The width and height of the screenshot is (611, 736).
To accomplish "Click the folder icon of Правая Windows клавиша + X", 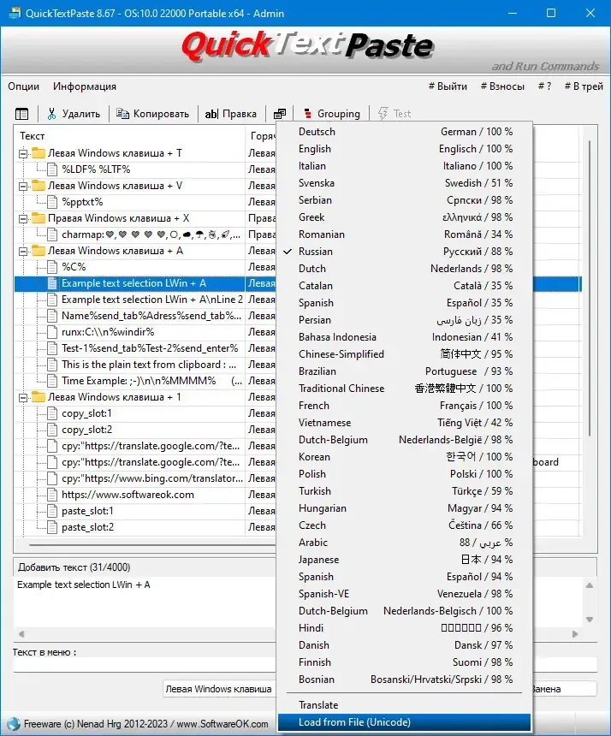I will [x=39, y=218].
